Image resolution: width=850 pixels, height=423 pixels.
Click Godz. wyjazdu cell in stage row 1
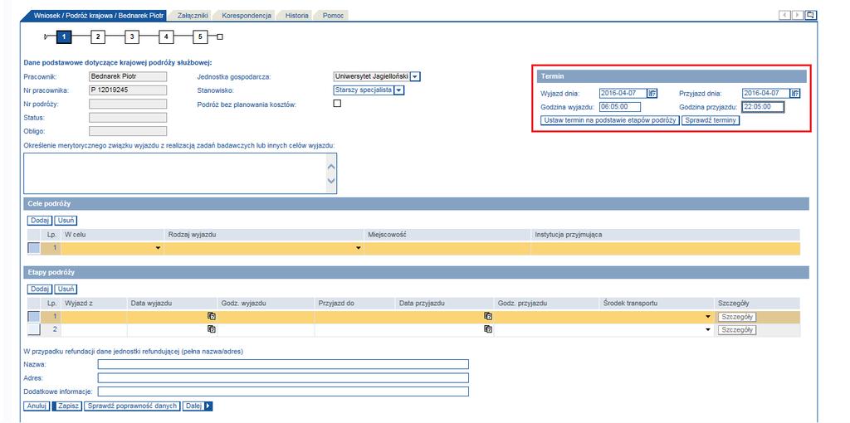click(x=266, y=317)
